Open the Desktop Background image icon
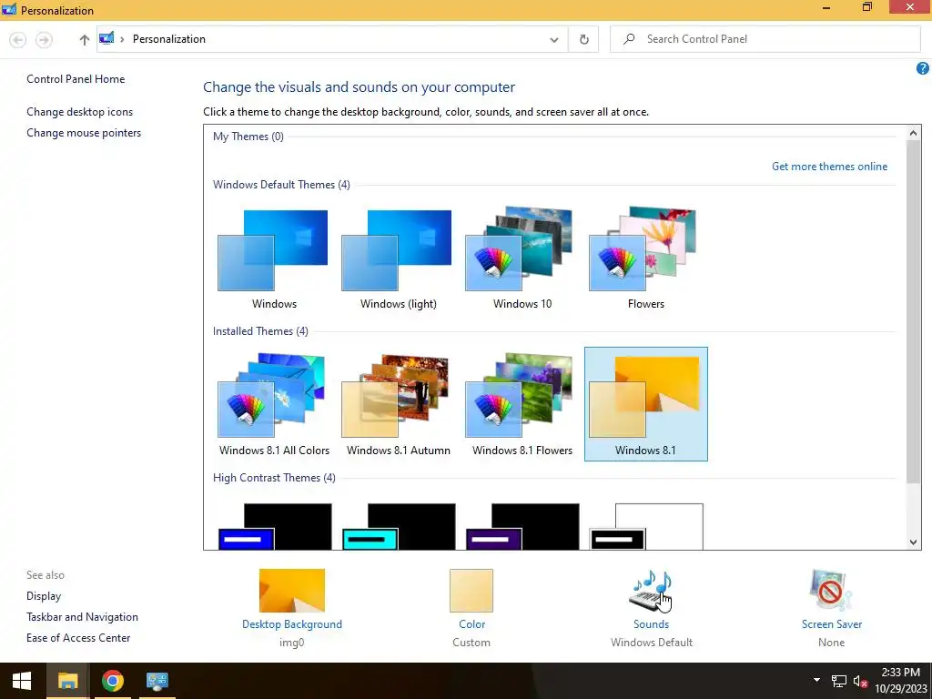The width and height of the screenshot is (932, 699). click(x=292, y=591)
